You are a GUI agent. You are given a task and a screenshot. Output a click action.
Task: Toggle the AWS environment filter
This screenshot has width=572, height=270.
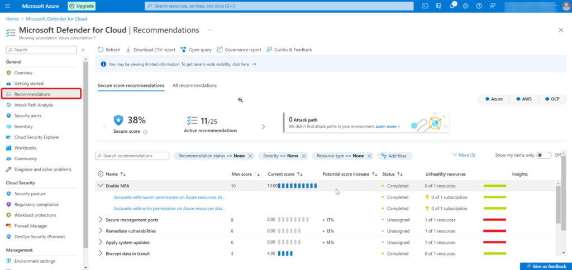[523, 99]
